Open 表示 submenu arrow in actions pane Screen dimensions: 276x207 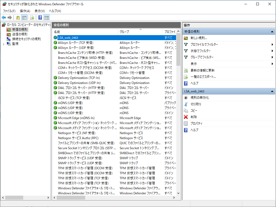272,64
